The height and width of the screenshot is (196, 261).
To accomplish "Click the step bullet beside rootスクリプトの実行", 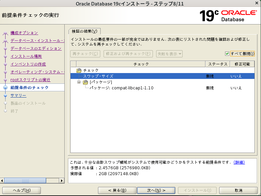I will pos(5,80).
